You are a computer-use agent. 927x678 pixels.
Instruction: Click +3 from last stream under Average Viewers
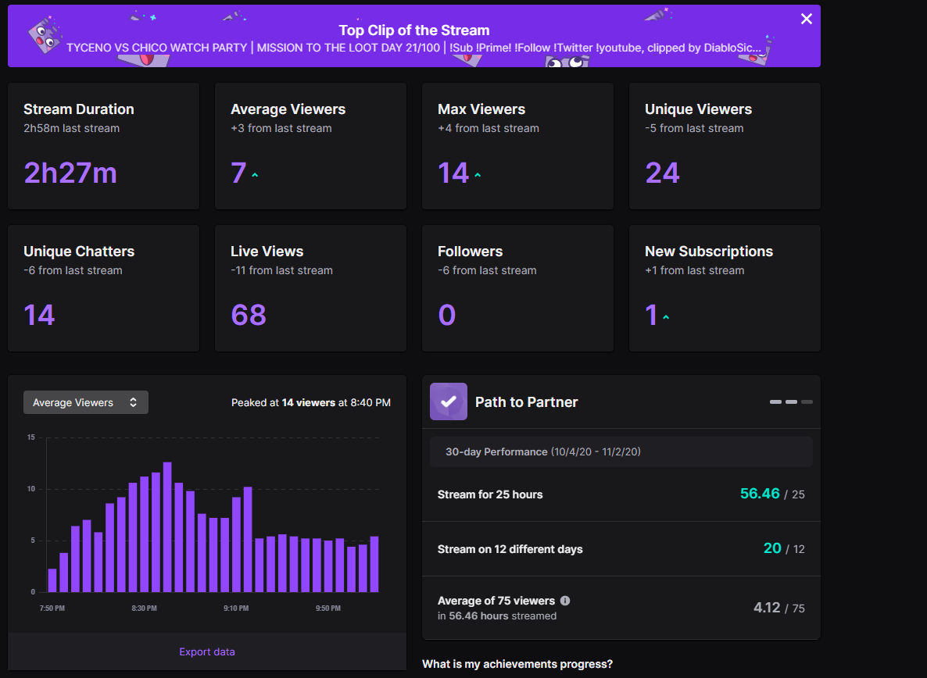pyautogui.click(x=281, y=128)
